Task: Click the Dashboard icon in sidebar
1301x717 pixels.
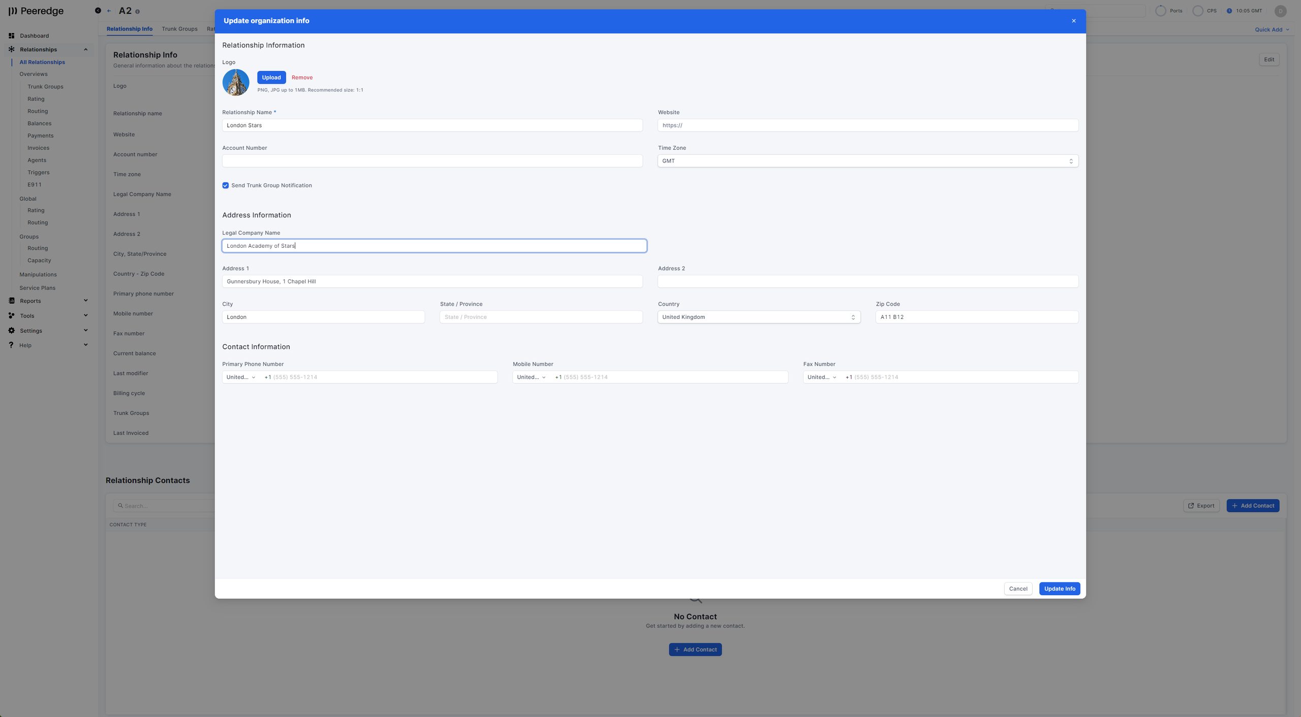Action: pos(11,36)
